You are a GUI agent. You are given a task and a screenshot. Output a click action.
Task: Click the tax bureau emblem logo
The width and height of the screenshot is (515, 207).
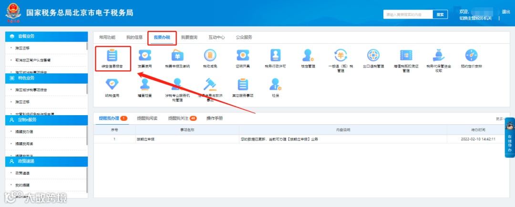pos(13,13)
